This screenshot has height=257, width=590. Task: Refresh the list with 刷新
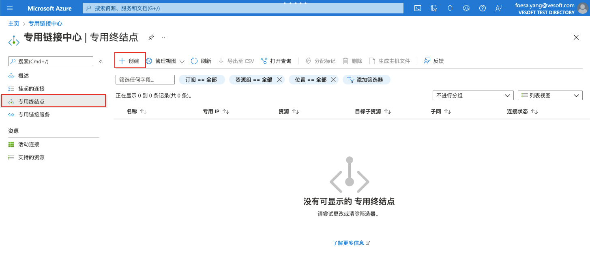[x=201, y=61]
